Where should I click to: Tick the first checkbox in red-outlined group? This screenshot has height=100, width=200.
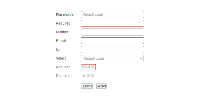coord(84,67)
